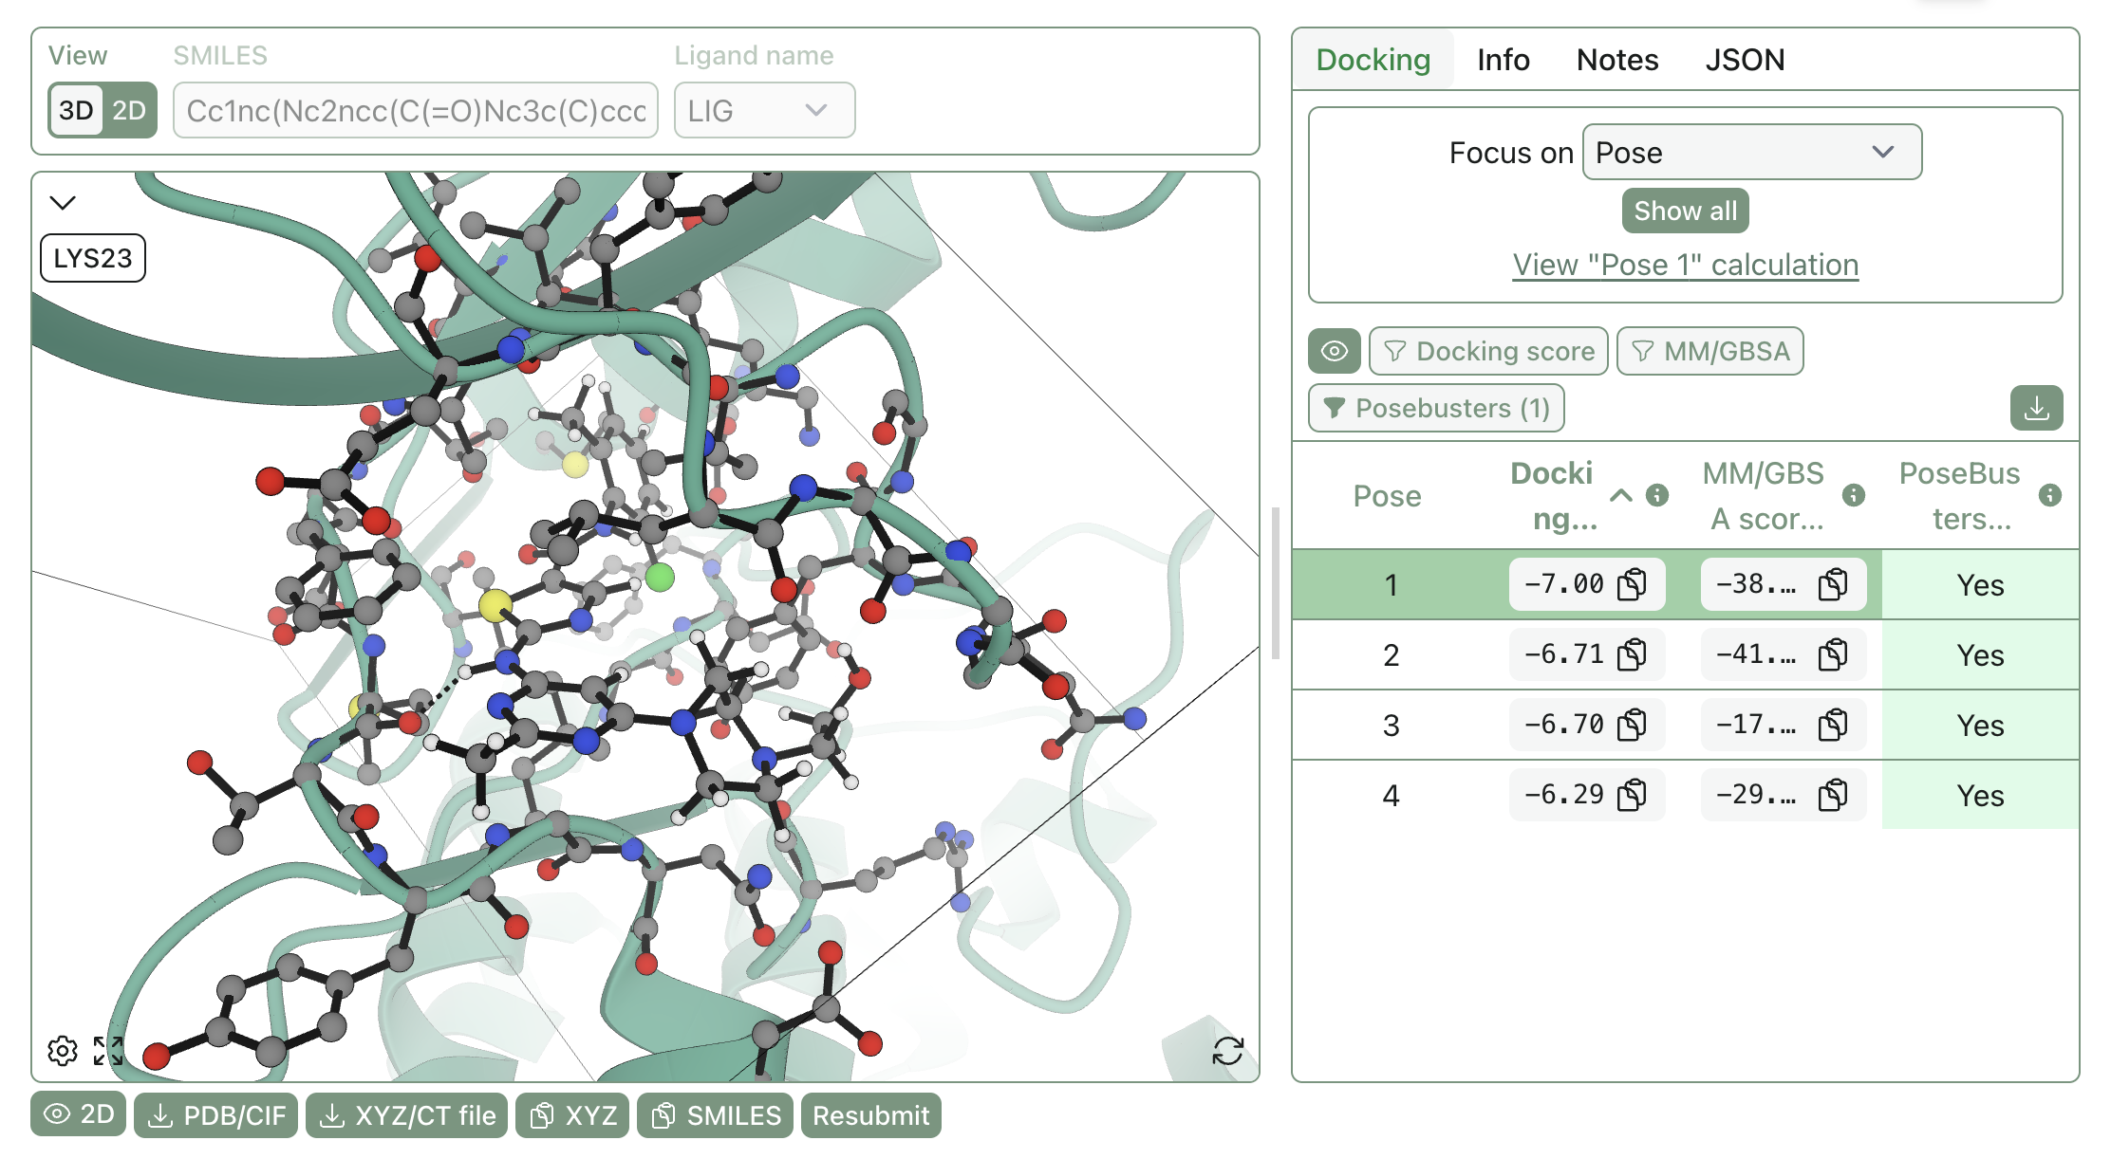Image resolution: width=2111 pixels, height=1159 pixels.
Task: Click the panel divider handle
Action: coord(1276,583)
